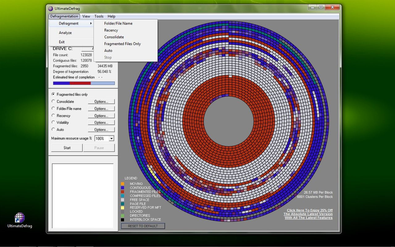Click the fragmentation progress bar
The image size is (395, 247).
click(84, 83)
